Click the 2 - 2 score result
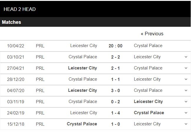Screen dimensions: 191x133 coord(115,57)
